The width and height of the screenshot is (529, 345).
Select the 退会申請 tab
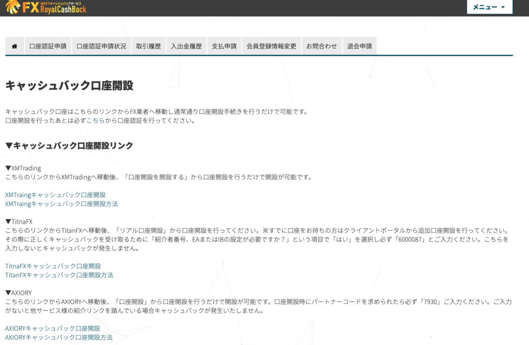click(360, 46)
